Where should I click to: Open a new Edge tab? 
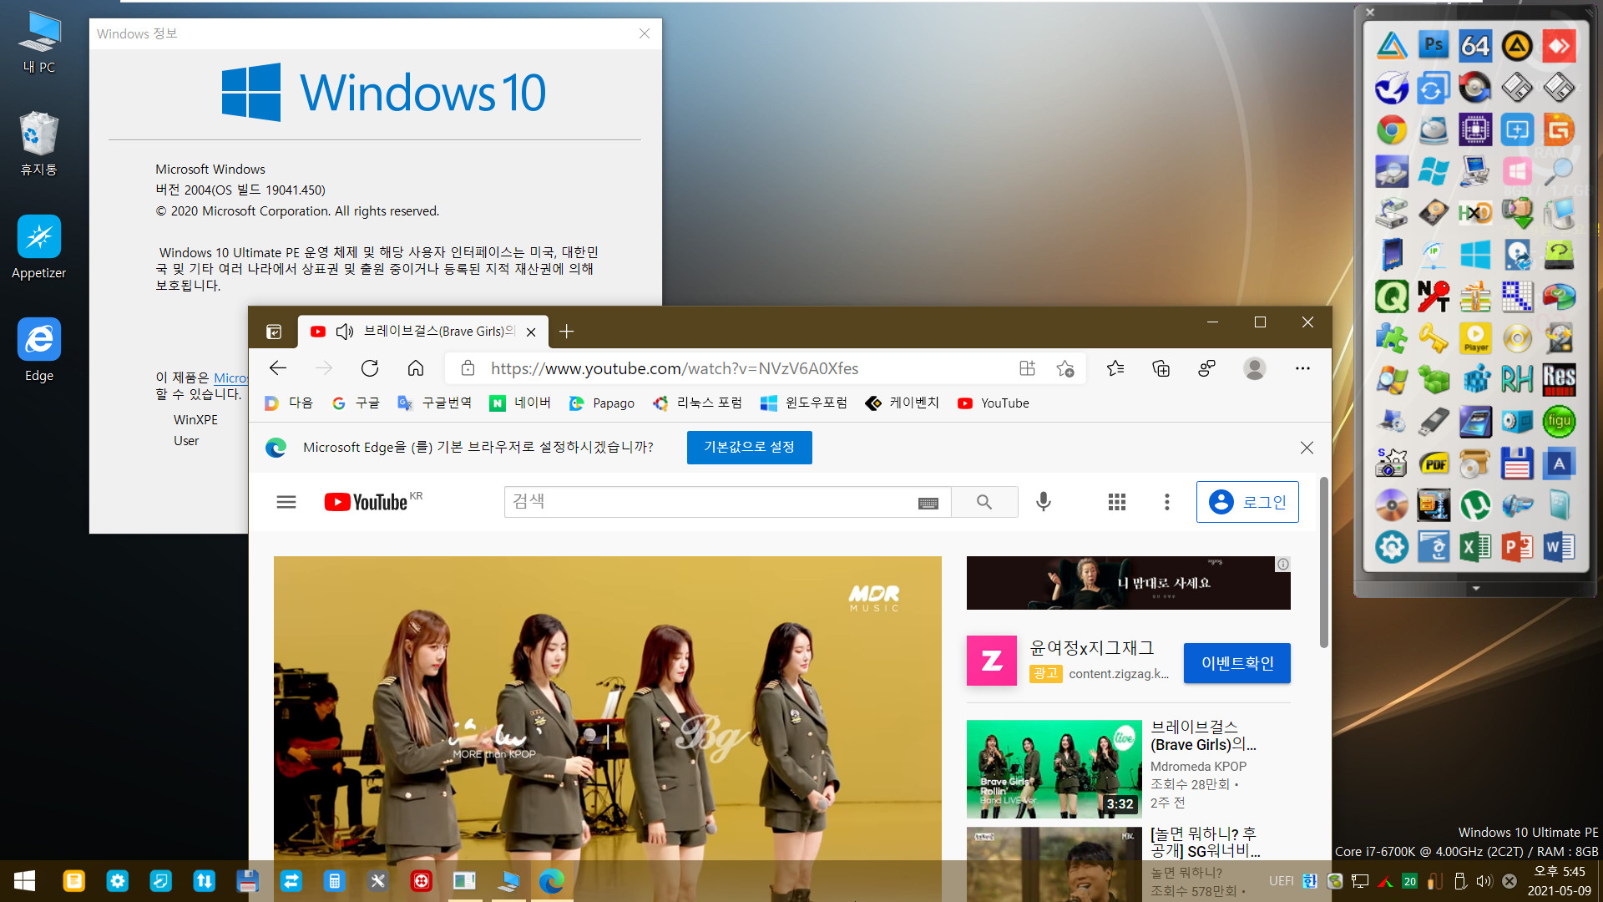click(x=566, y=332)
